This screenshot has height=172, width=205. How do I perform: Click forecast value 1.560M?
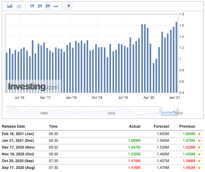[163, 141]
